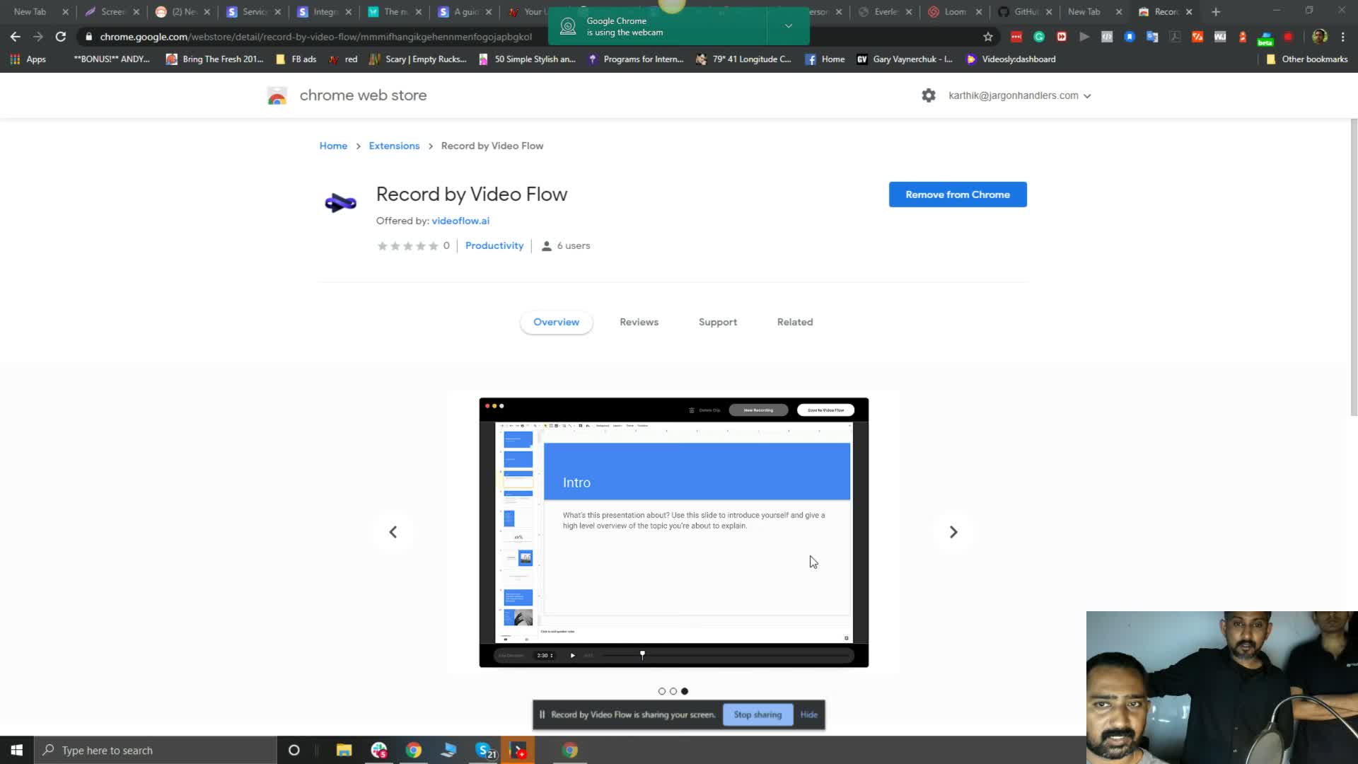Open File Explorer from the taskbar
1358x764 pixels.
(x=344, y=750)
